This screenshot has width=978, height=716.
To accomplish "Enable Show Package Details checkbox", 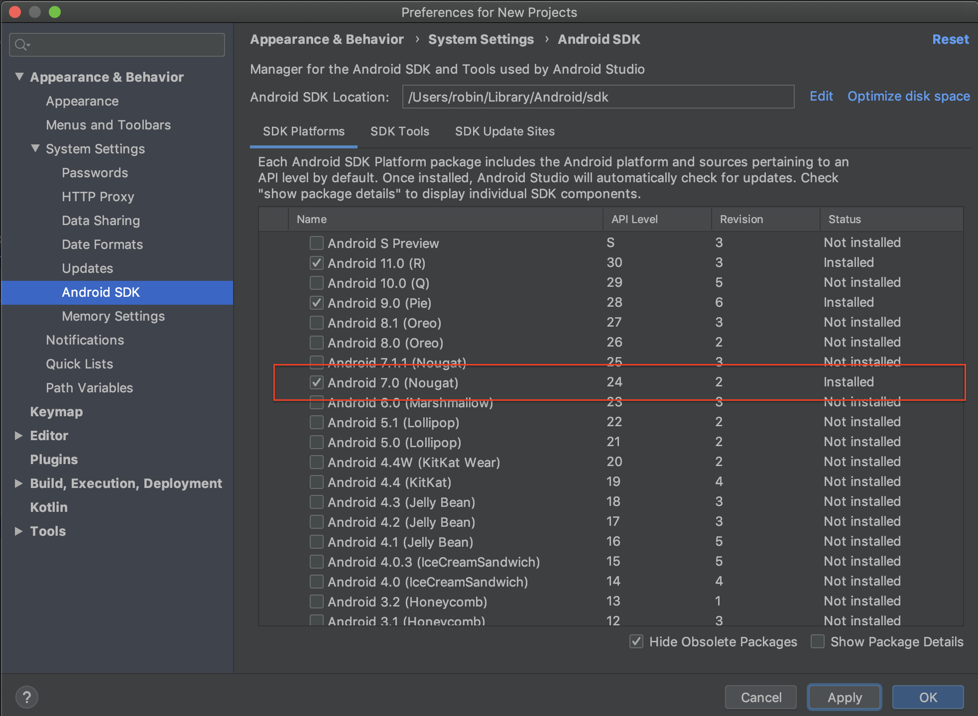I will 818,641.
